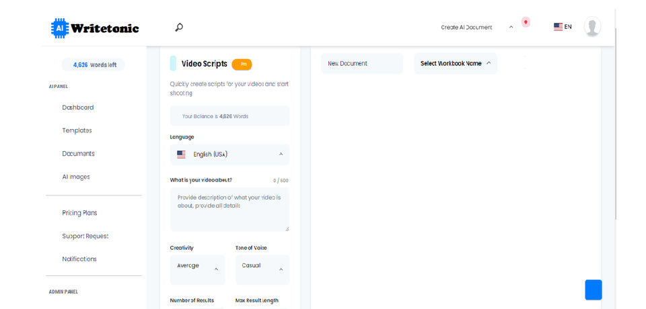Click the resize grip of the description textarea
Screen dimensions: 646x309
pos(287,229)
